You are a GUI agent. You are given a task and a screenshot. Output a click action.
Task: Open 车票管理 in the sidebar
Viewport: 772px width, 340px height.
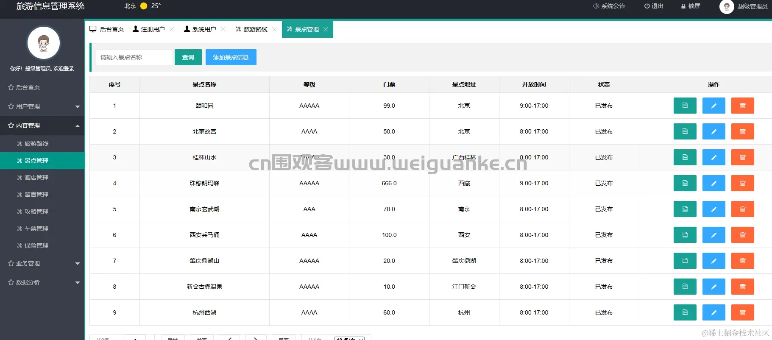42,229
